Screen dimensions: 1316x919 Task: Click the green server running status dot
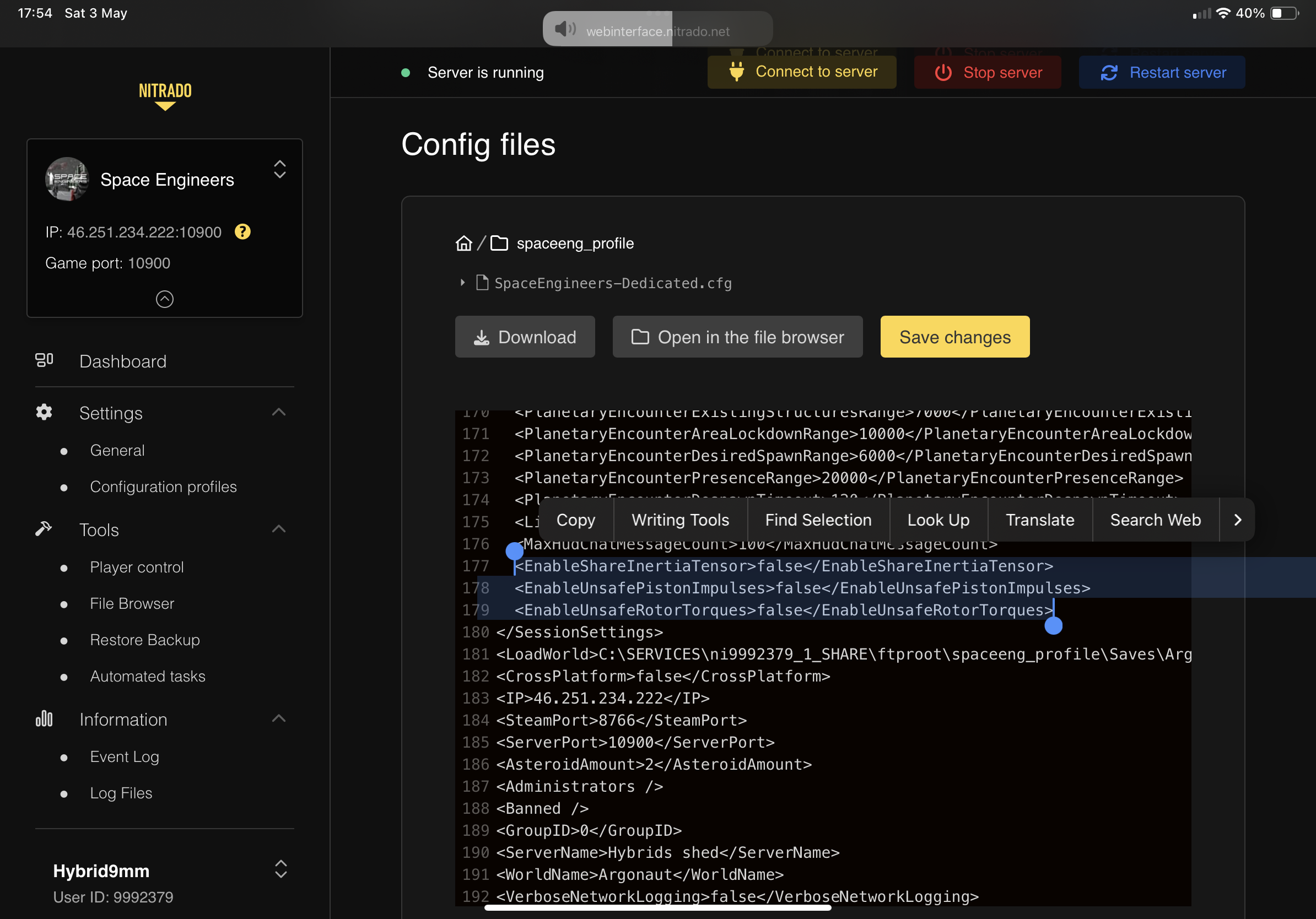point(405,73)
